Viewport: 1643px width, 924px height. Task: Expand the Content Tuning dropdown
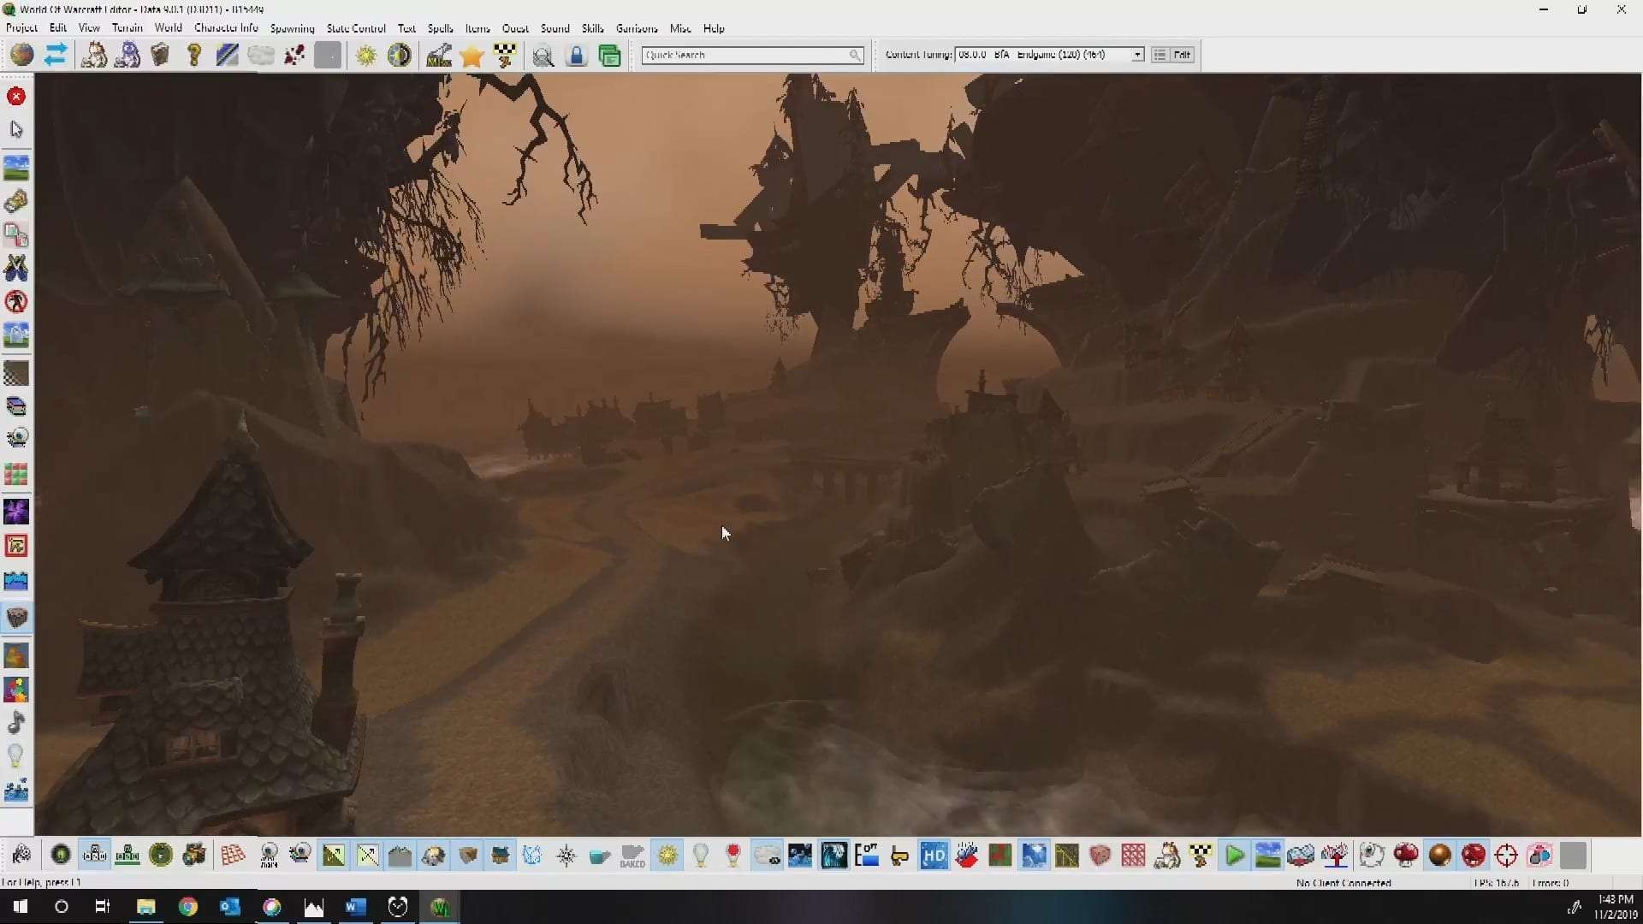tap(1137, 55)
